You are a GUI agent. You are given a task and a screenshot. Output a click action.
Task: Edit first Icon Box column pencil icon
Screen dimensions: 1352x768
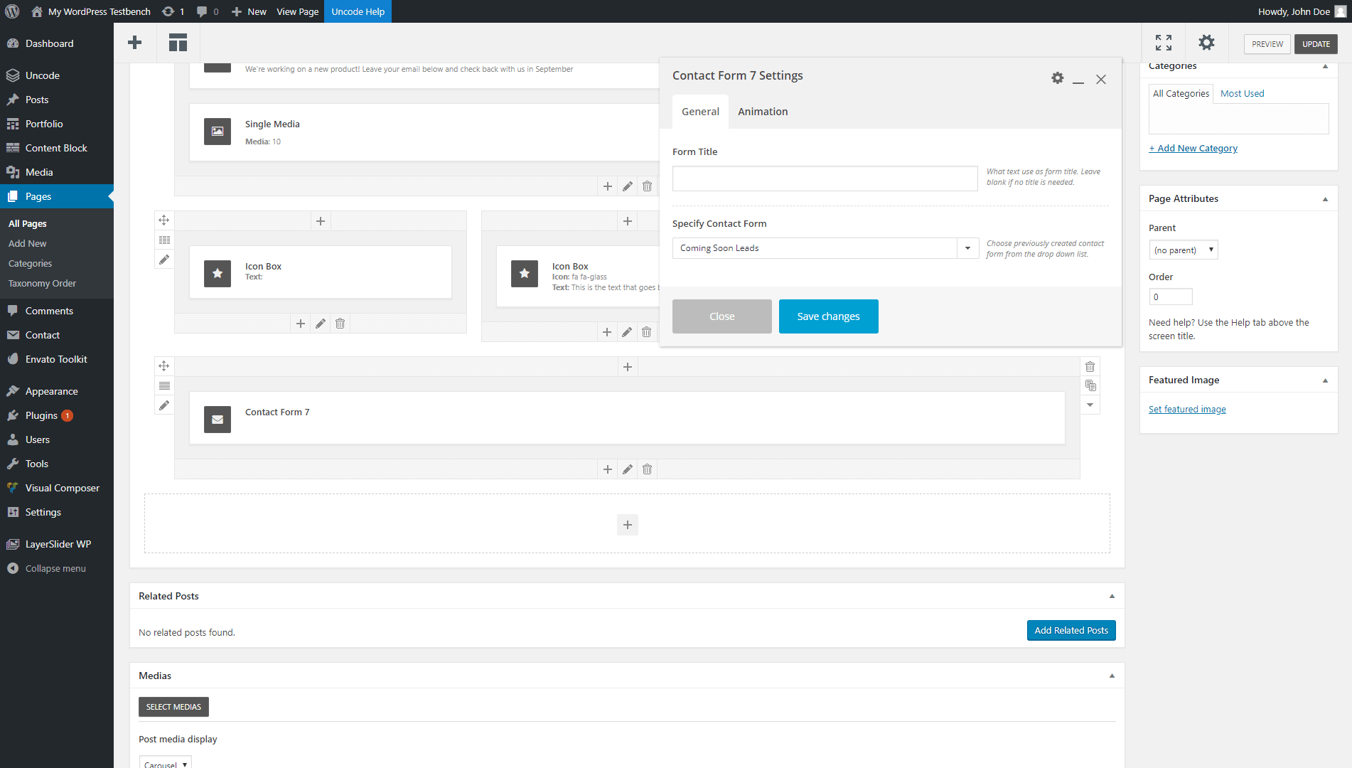click(321, 324)
